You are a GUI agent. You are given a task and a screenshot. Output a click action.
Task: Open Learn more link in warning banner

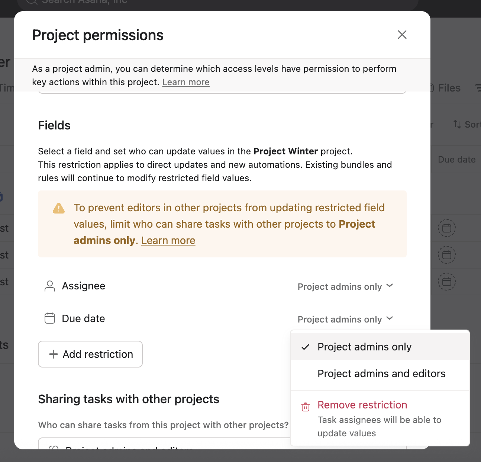click(x=168, y=241)
